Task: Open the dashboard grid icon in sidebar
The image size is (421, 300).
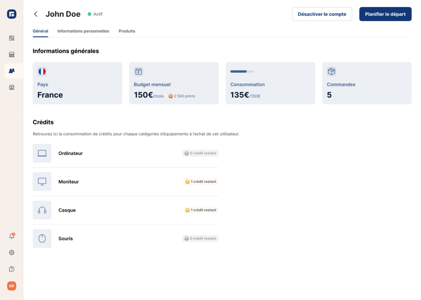Action: [12, 38]
